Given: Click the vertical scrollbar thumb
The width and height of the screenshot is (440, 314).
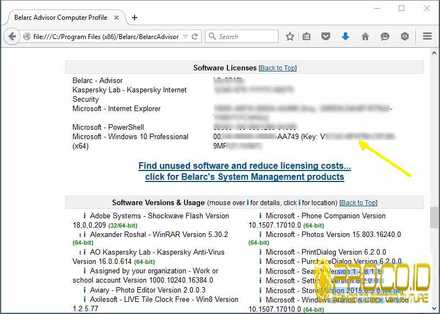Looking at the screenshot, I should [x=434, y=218].
